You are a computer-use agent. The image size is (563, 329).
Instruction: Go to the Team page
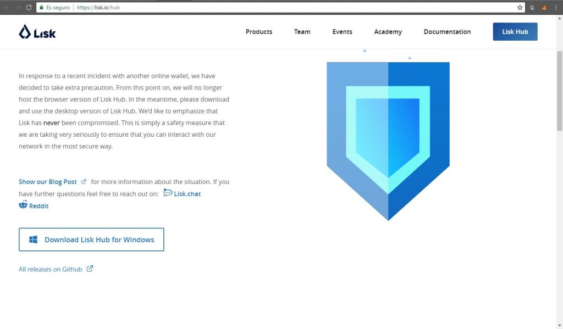coord(302,31)
